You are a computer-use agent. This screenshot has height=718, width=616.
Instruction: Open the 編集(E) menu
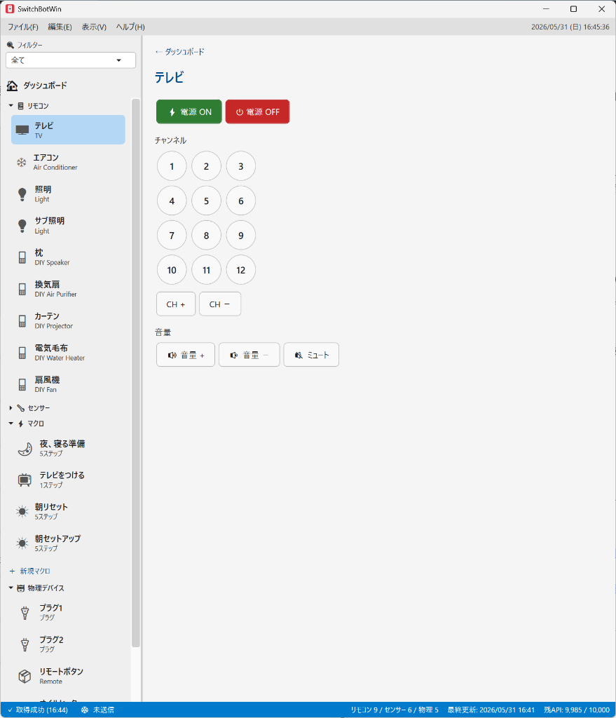click(60, 27)
